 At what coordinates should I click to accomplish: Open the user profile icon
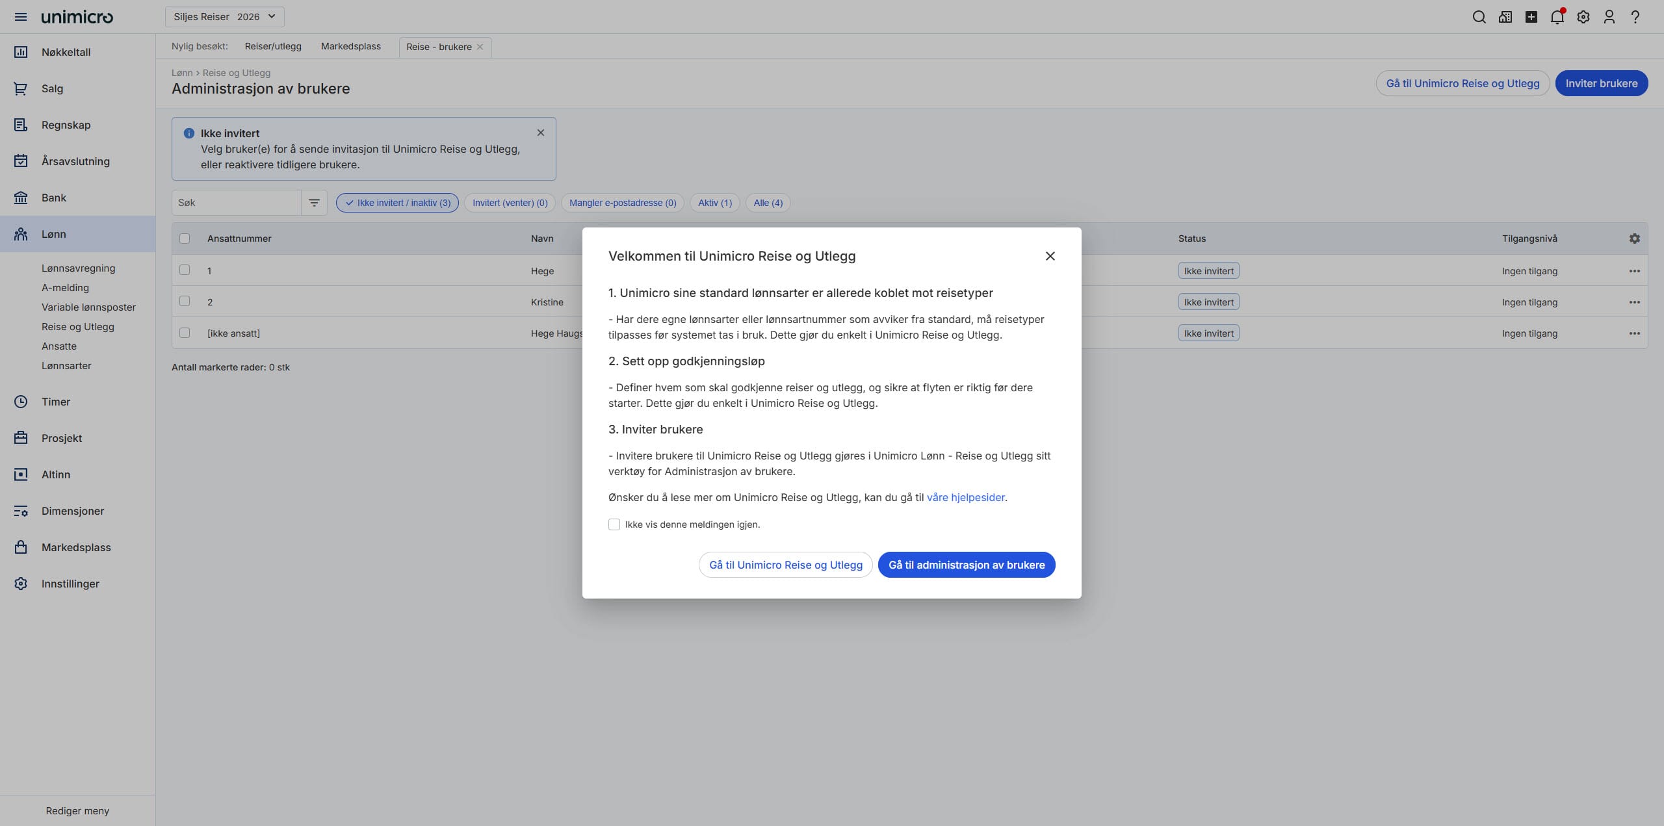[1609, 17]
